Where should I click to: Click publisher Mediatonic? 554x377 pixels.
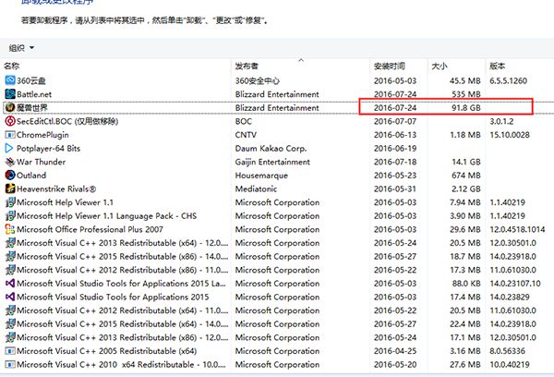(x=256, y=188)
